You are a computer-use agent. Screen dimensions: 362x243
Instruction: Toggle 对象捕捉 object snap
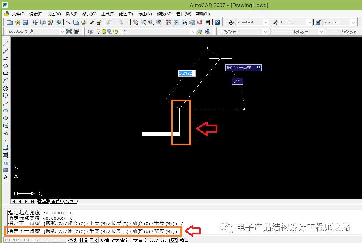120,240
